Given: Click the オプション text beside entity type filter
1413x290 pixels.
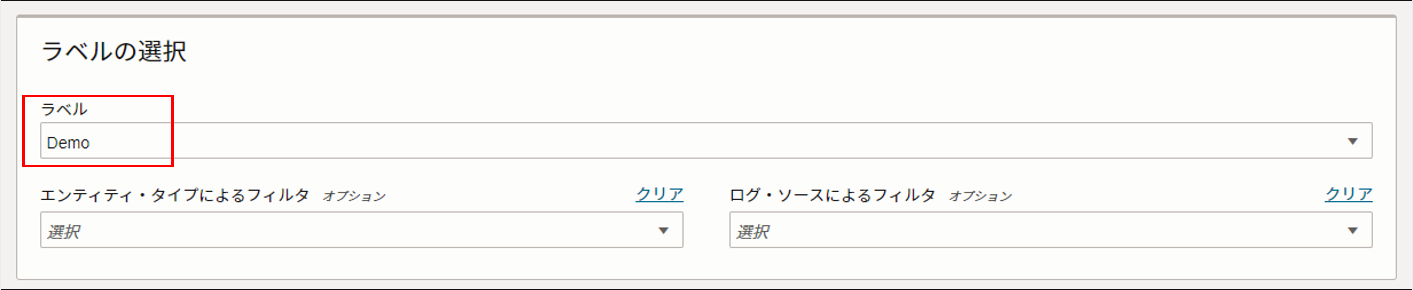Looking at the screenshot, I should pos(355,196).
